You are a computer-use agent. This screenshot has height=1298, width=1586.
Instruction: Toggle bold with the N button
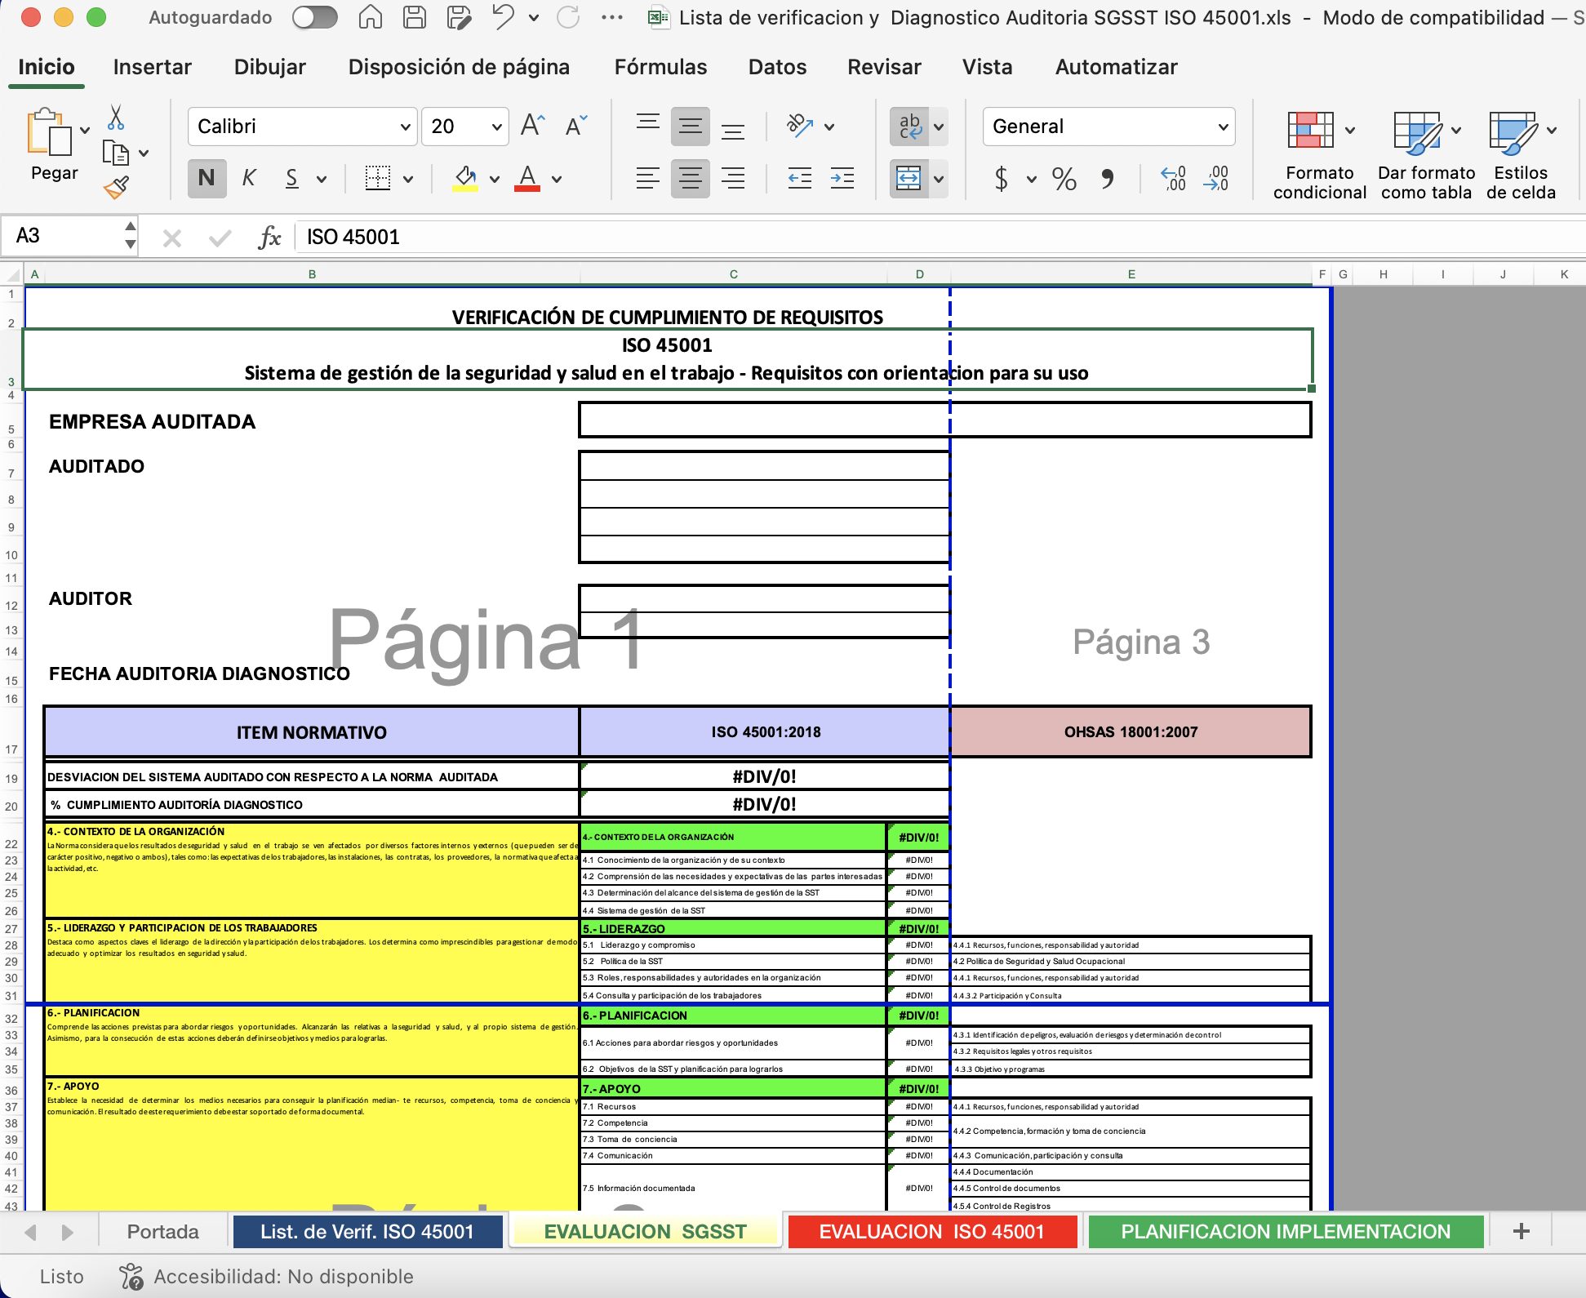coord(207,178)
